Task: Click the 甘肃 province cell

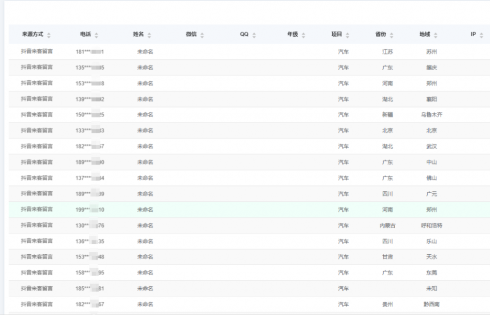Action: (388, 257)
